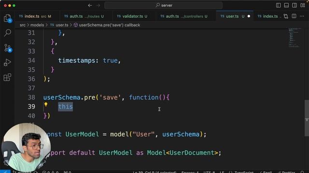309x173 pixels.
Task: Toggle the primary side bar layout icon
Action: (278, 5)
